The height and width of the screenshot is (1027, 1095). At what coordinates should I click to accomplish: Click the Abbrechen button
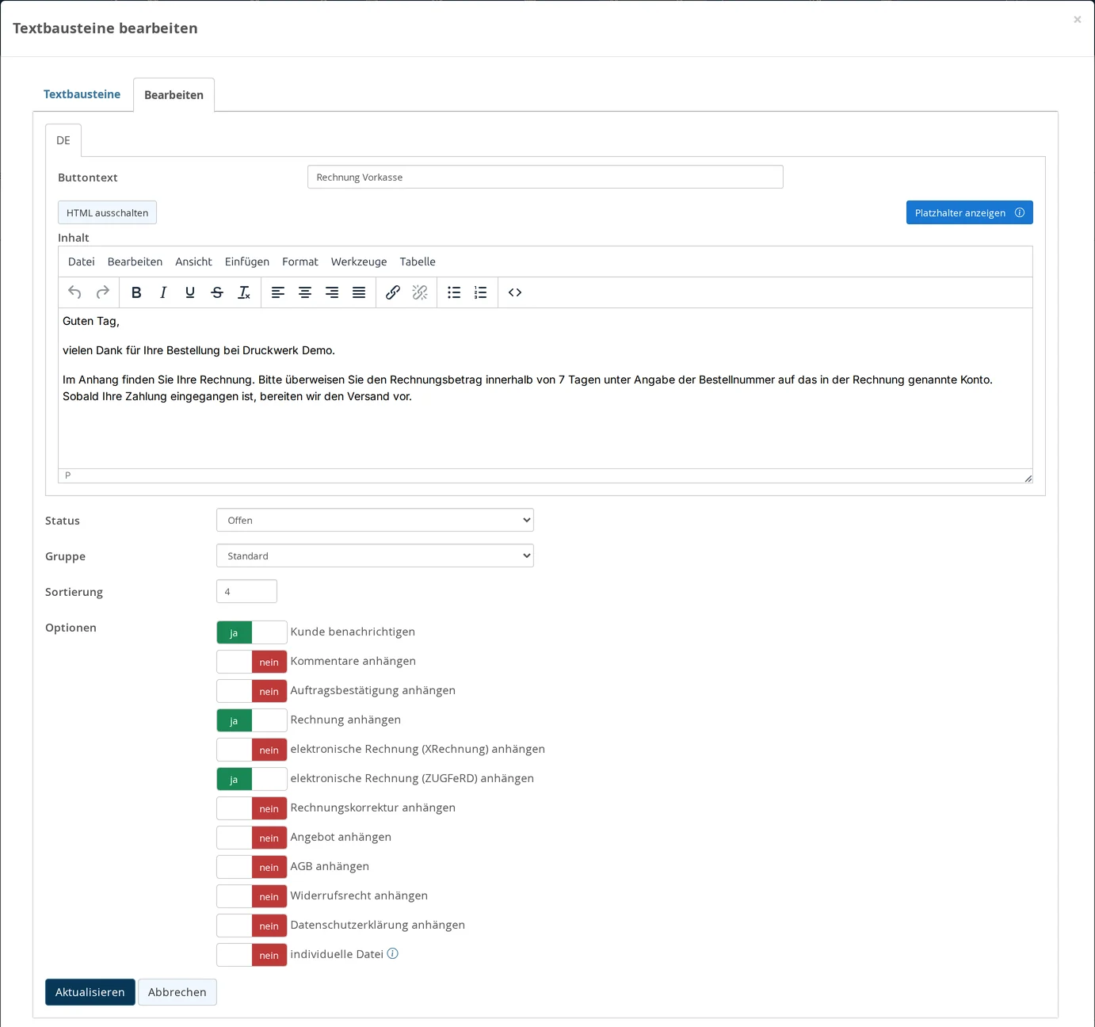(177, 992)
